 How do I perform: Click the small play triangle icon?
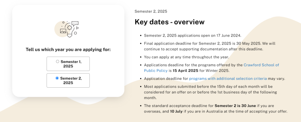77,28
